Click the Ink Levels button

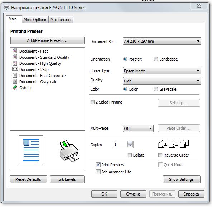pos(67,179)
